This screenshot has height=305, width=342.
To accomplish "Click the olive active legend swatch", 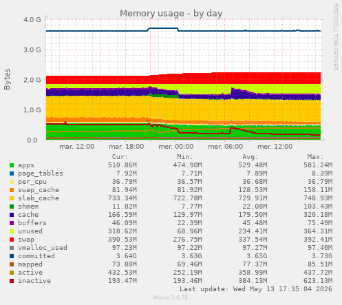I will click(x=12, y=273).
